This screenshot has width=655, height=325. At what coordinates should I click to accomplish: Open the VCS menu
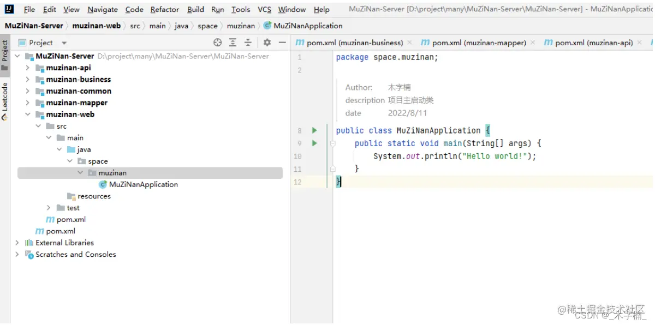(265, 9)
